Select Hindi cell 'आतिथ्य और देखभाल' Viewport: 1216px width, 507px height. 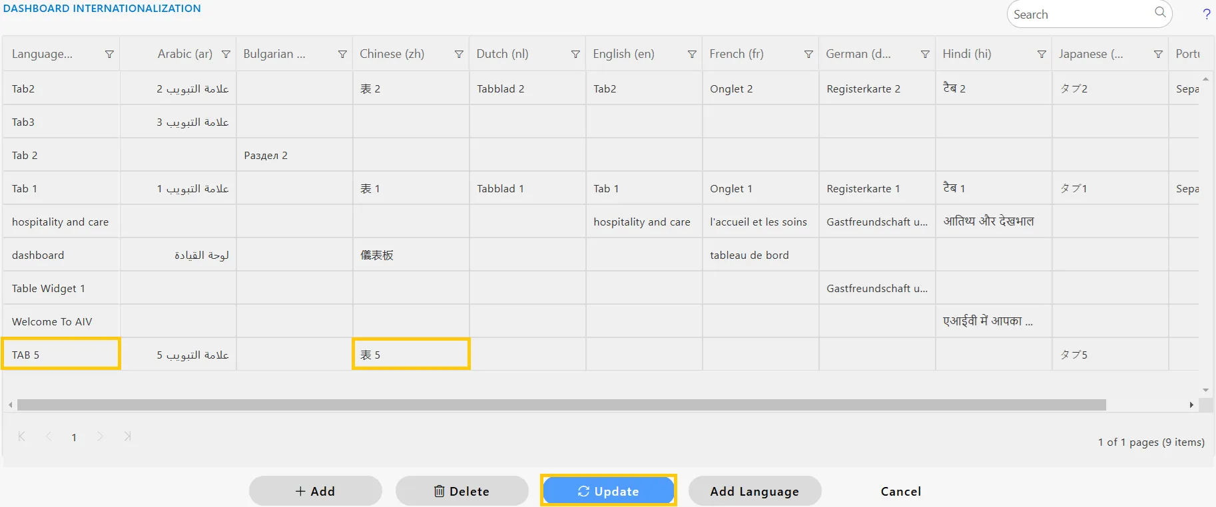pyautogui.click(x=994, y=222)
